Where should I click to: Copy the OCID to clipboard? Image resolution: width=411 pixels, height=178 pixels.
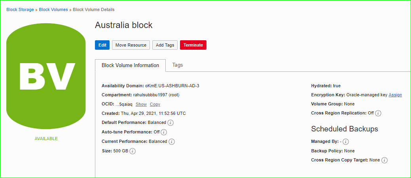[155, 104]
